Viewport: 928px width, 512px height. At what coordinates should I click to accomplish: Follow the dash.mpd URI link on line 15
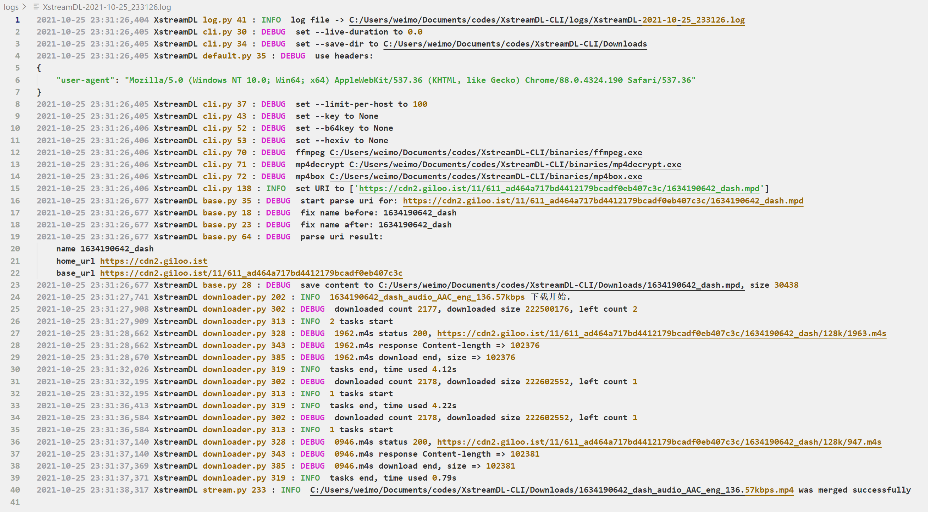[x=559, y=189]
